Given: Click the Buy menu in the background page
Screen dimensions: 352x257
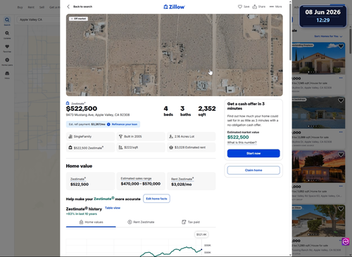Looking at the screenshot, I should 20,7.
